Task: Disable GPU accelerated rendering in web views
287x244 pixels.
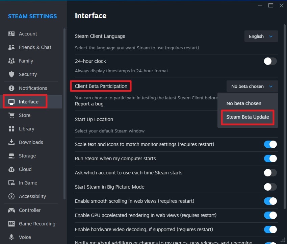Action: click(270, 215)
